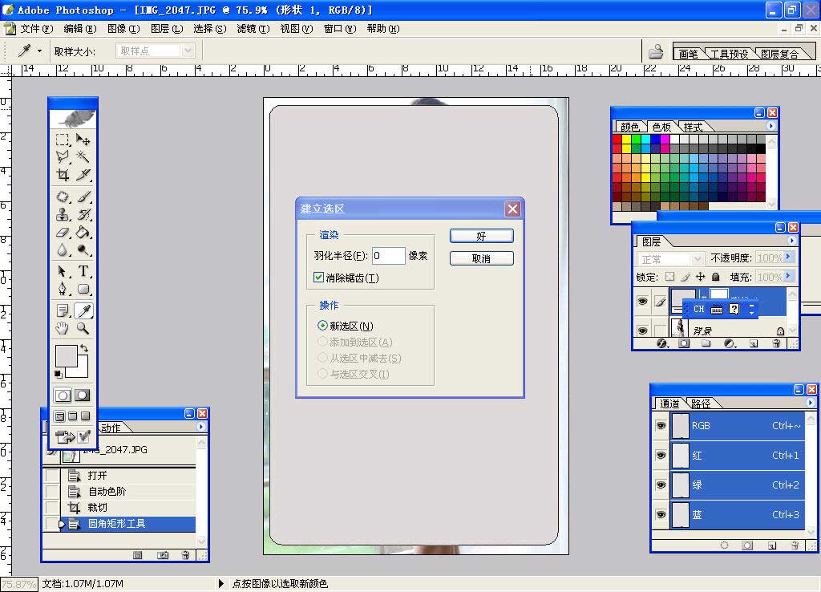The image size is (821, 592).
Task: Select the Path Selection arrow tool
Action: pyautogui.click(x=63, y=271)
